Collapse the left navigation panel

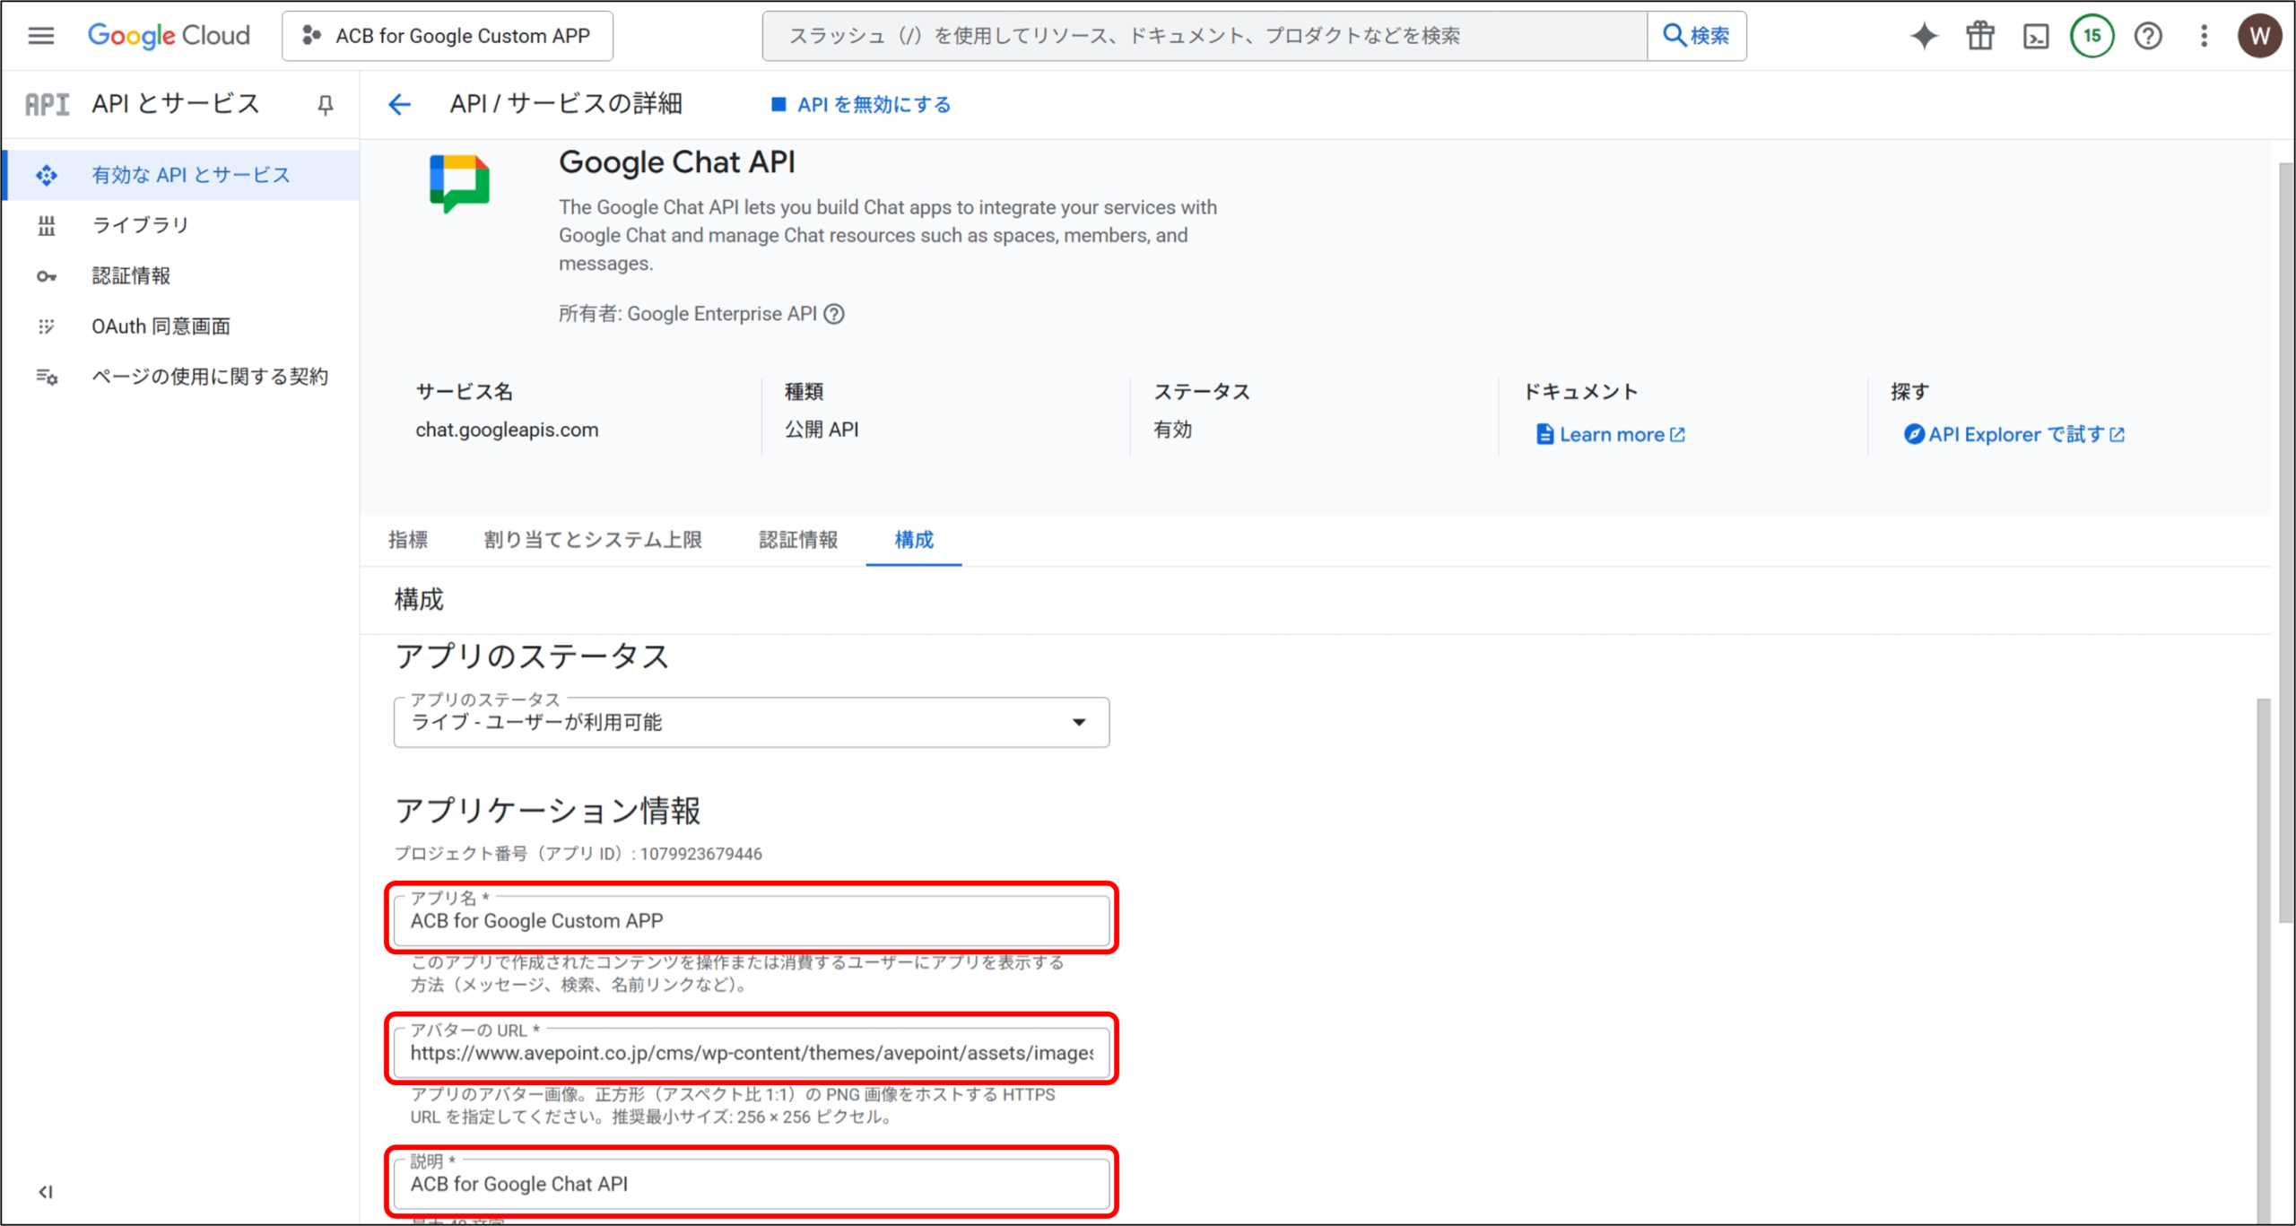click(46, 1191)
